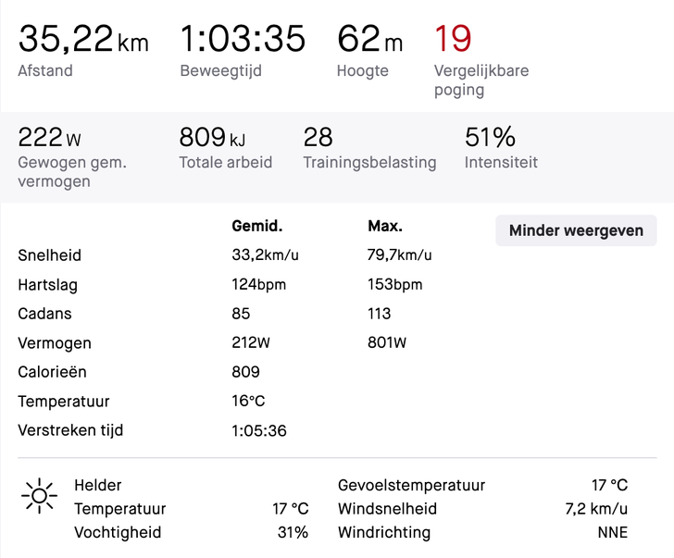Select the Hartslag row label
Viewport: 674px width, 558px height.
(48, 285)
